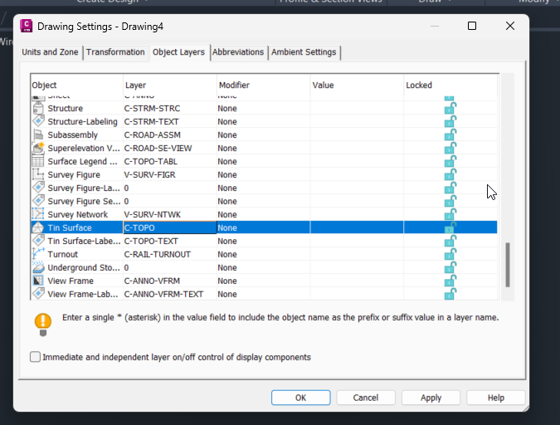Click the OK button
Screen dimensions: 560x425
coord(300,398)
